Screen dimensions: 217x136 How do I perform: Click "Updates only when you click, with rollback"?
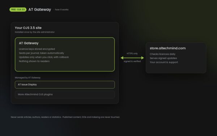pos(44,57)
